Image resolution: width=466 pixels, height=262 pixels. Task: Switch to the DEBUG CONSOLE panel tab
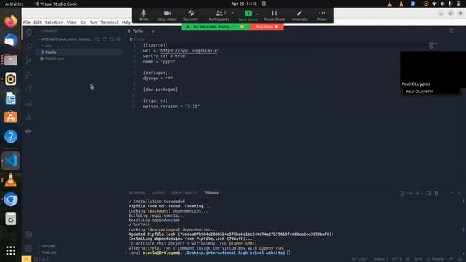point(184,193)
